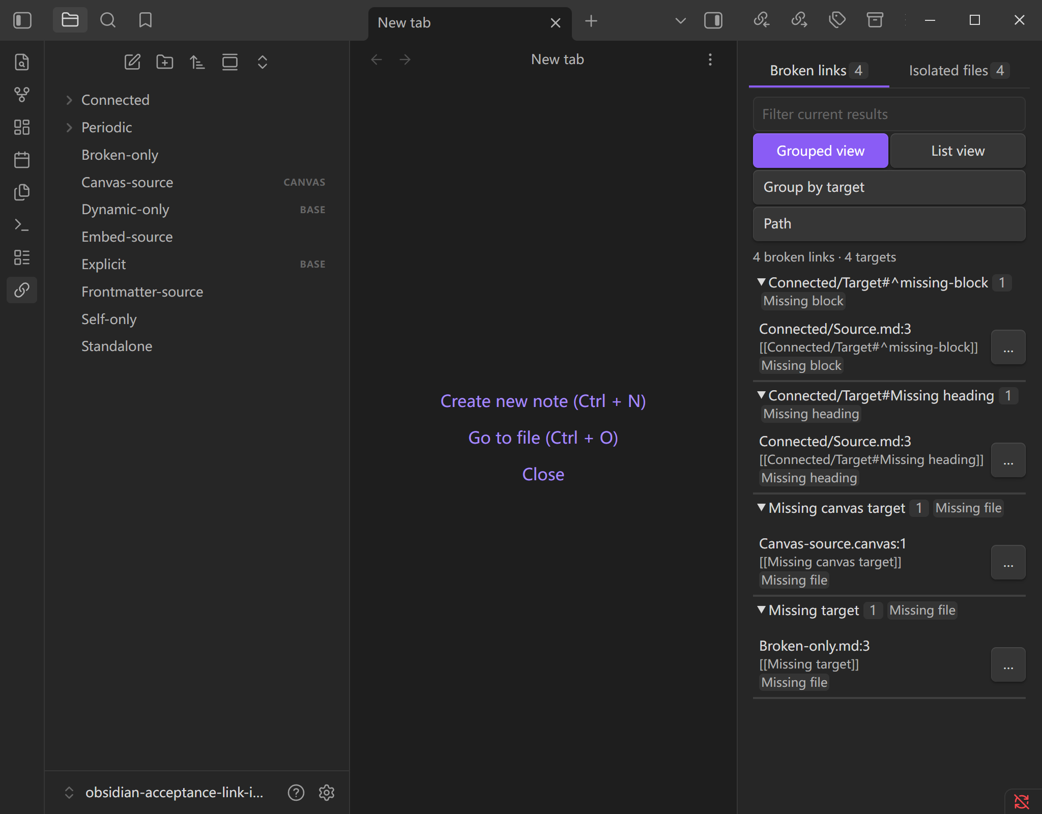Screen dimensions: 1042x814
Task: Collapse the Connected/Target#Missing heading group
Action: [761, 395]
